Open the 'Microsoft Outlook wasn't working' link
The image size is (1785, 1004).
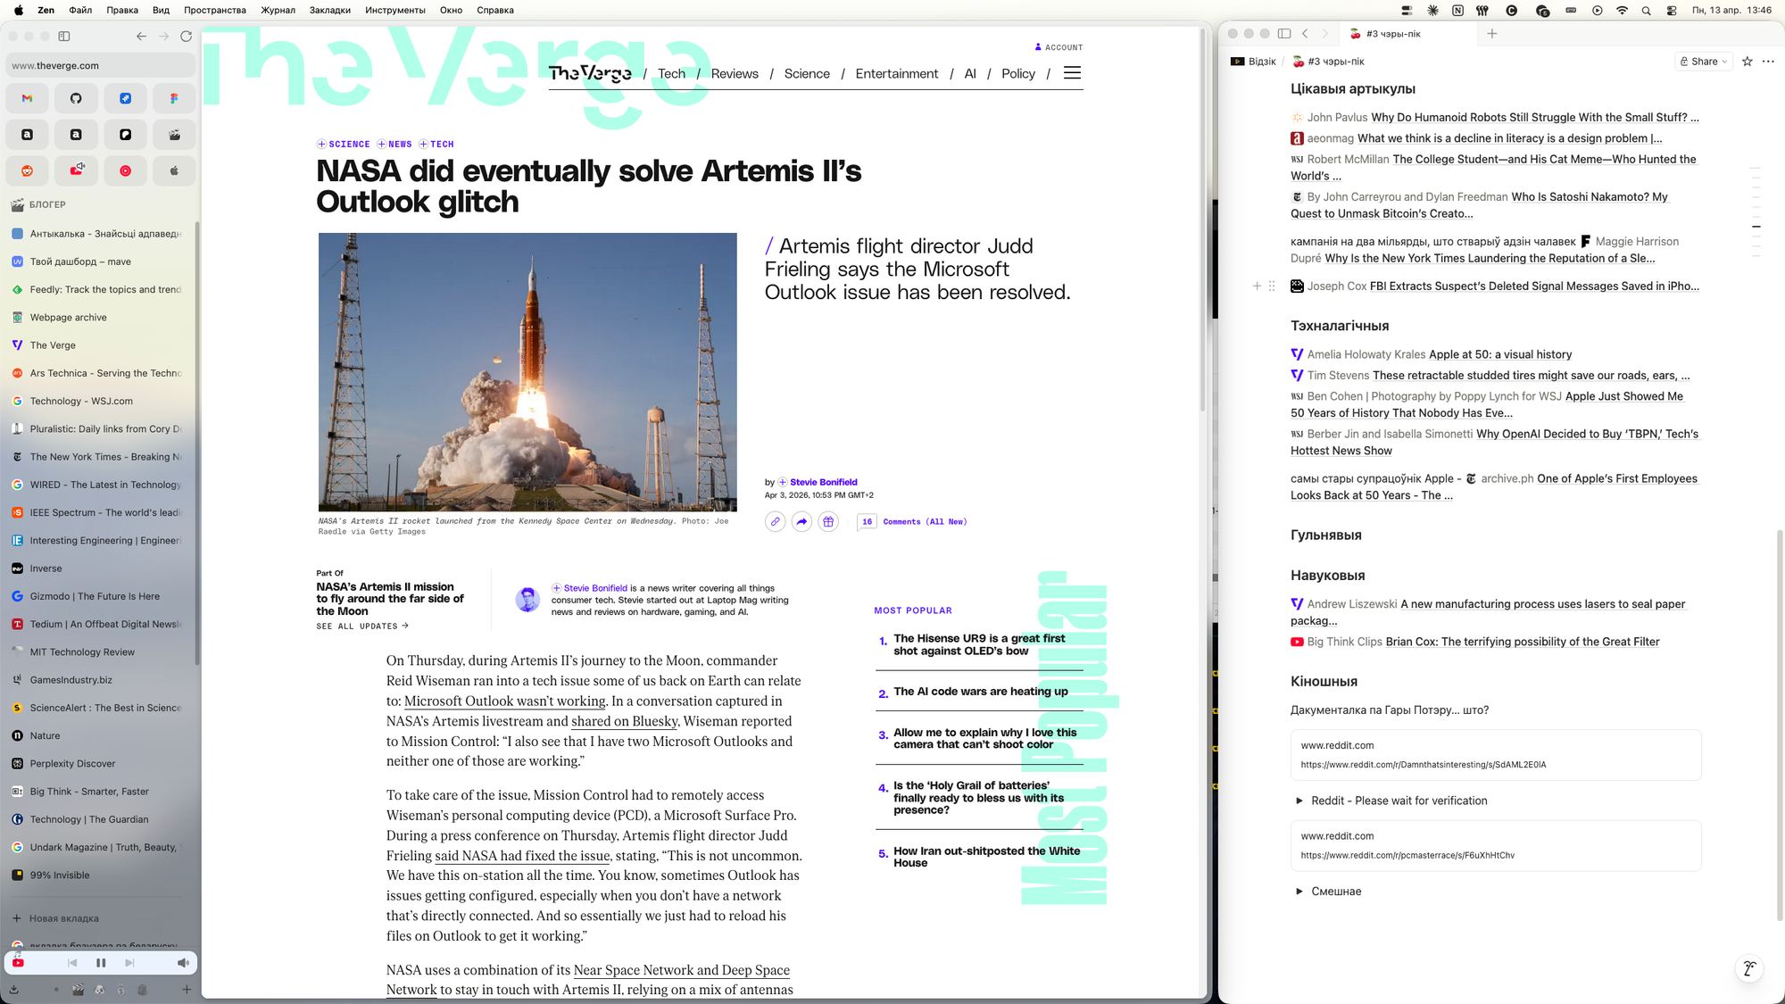click(x=504, y=701)
